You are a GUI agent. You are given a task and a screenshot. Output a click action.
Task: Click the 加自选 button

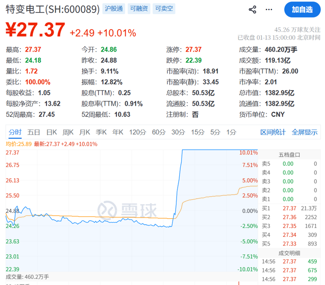tap(302, 9)
